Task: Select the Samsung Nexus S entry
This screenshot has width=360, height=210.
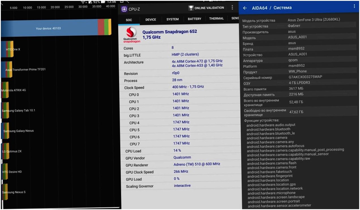Action: [5, 192]
